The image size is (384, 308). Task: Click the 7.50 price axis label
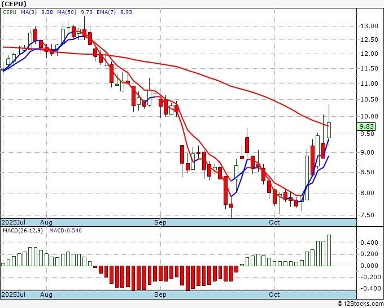368,215
